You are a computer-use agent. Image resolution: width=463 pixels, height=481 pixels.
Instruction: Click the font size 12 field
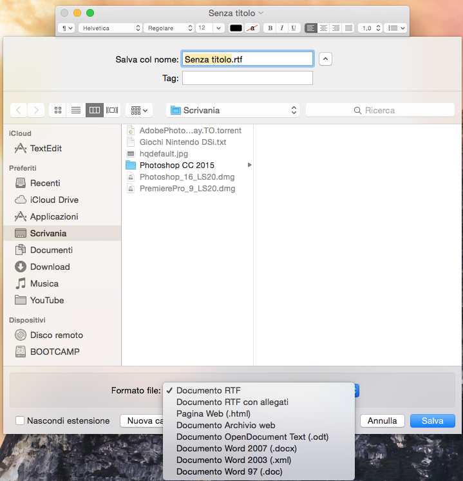pos(204,28)
